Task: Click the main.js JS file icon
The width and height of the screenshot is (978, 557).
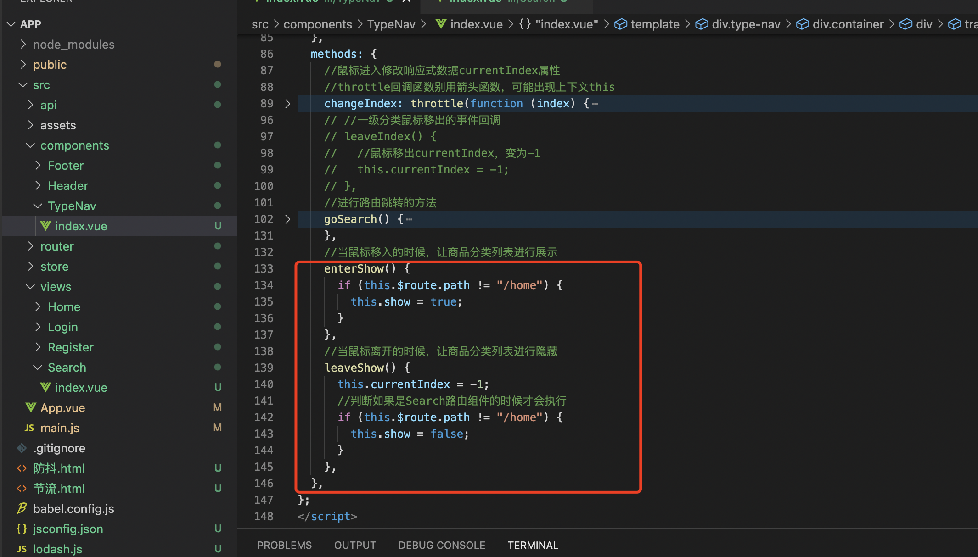Action: tap(29, 428)
